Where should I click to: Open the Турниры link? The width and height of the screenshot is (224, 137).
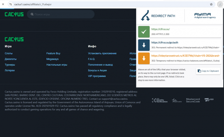pyautogui.click(x=10, y=65)
